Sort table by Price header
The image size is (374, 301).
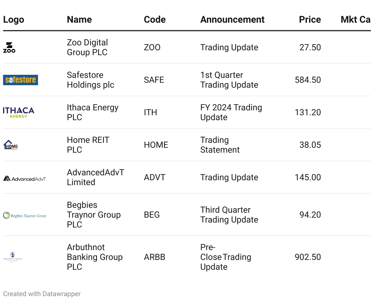coord(310,20)
